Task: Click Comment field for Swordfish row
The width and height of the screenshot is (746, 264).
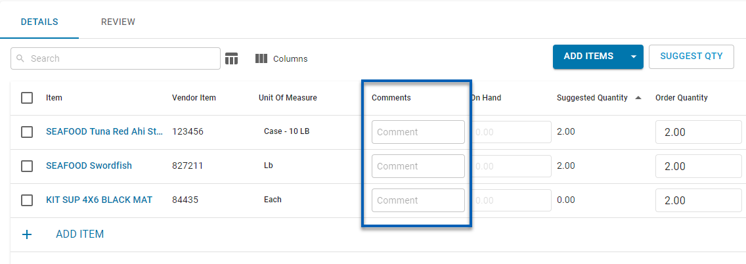Action: tap(418, 166)
